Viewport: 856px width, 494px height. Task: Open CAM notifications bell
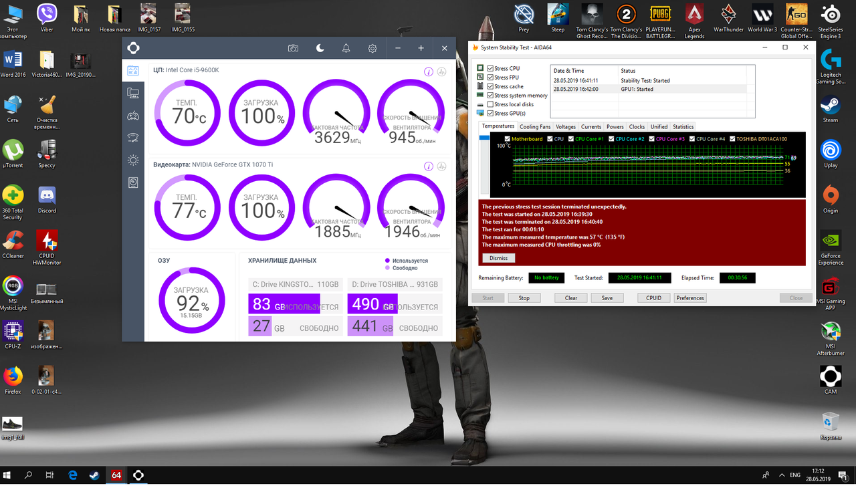click(x=346, y=48)
